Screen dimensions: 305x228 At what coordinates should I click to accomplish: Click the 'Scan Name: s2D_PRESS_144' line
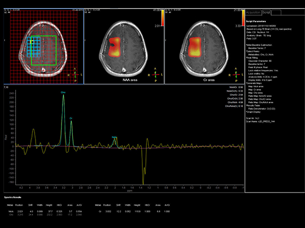pyautogui.click(x=260, y=122)
